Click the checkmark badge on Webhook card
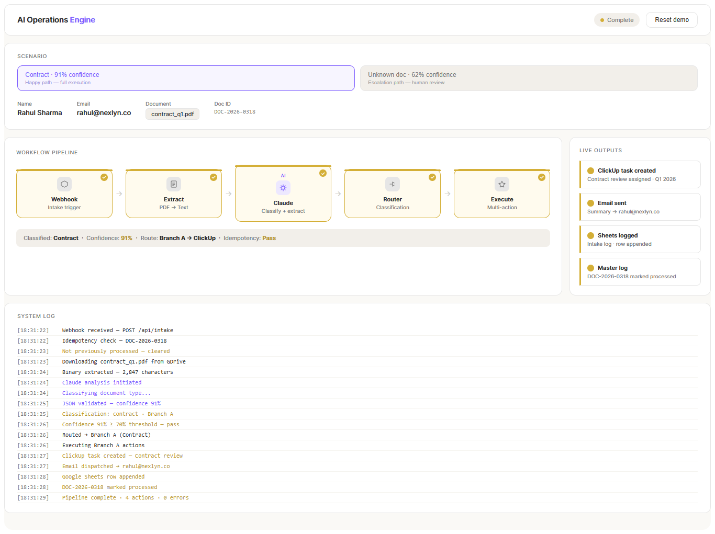715x534 pixels. pyautogui.click(x=104, y=177)
